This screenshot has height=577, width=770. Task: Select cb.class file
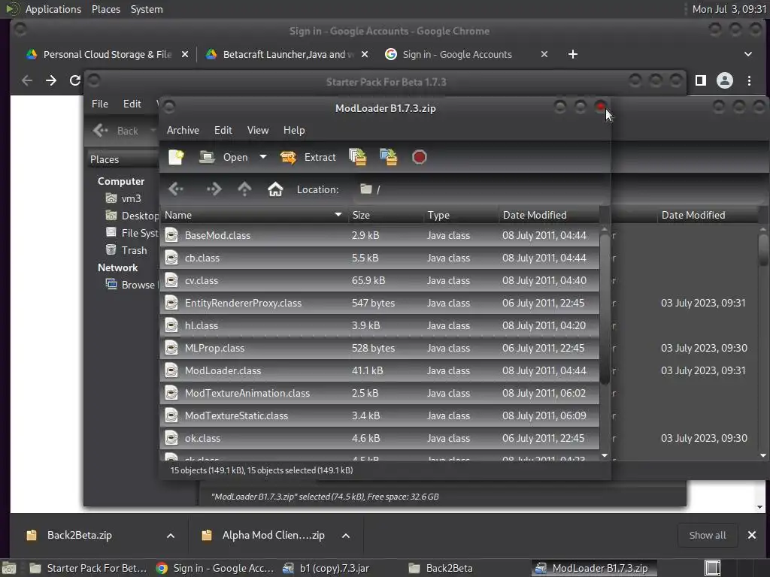tap(380, 258)
